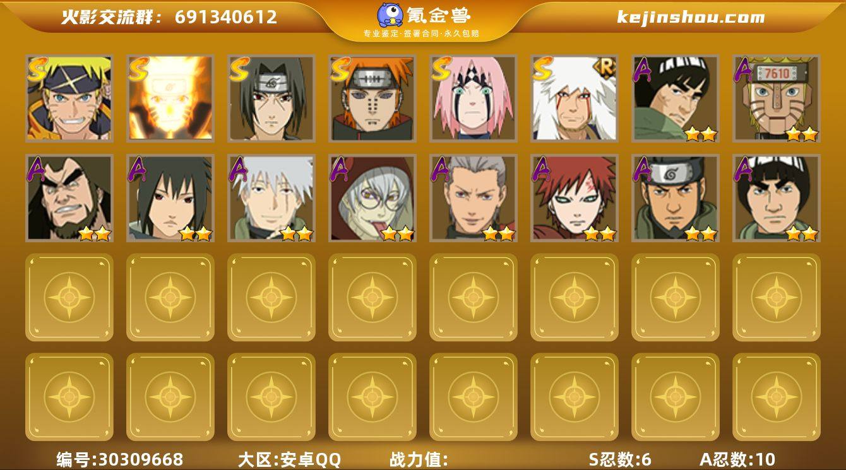Click the S忍数:6 counter label
This screenshot has height=470, width=846.
coord(620,459)
